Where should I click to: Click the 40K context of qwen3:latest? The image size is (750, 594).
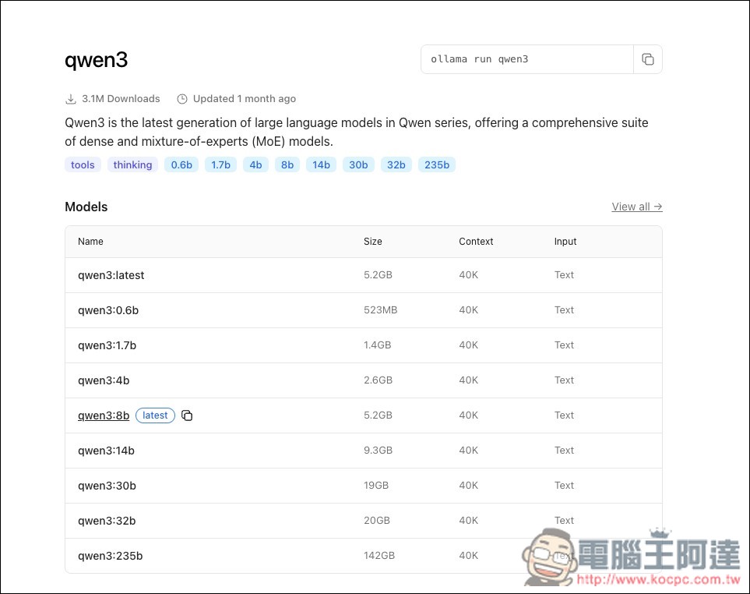click(468, 274)
